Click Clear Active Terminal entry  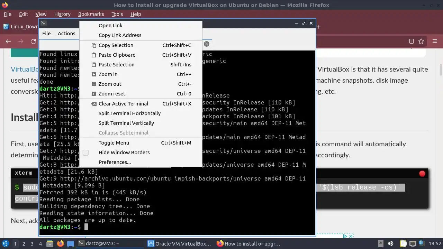141,104
